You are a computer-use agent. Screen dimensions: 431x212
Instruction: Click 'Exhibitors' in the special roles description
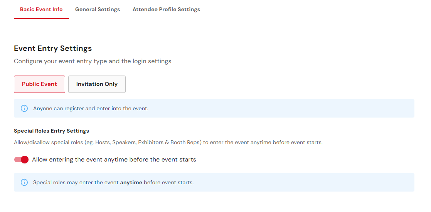pyautogui.click(x=150, y=143)
